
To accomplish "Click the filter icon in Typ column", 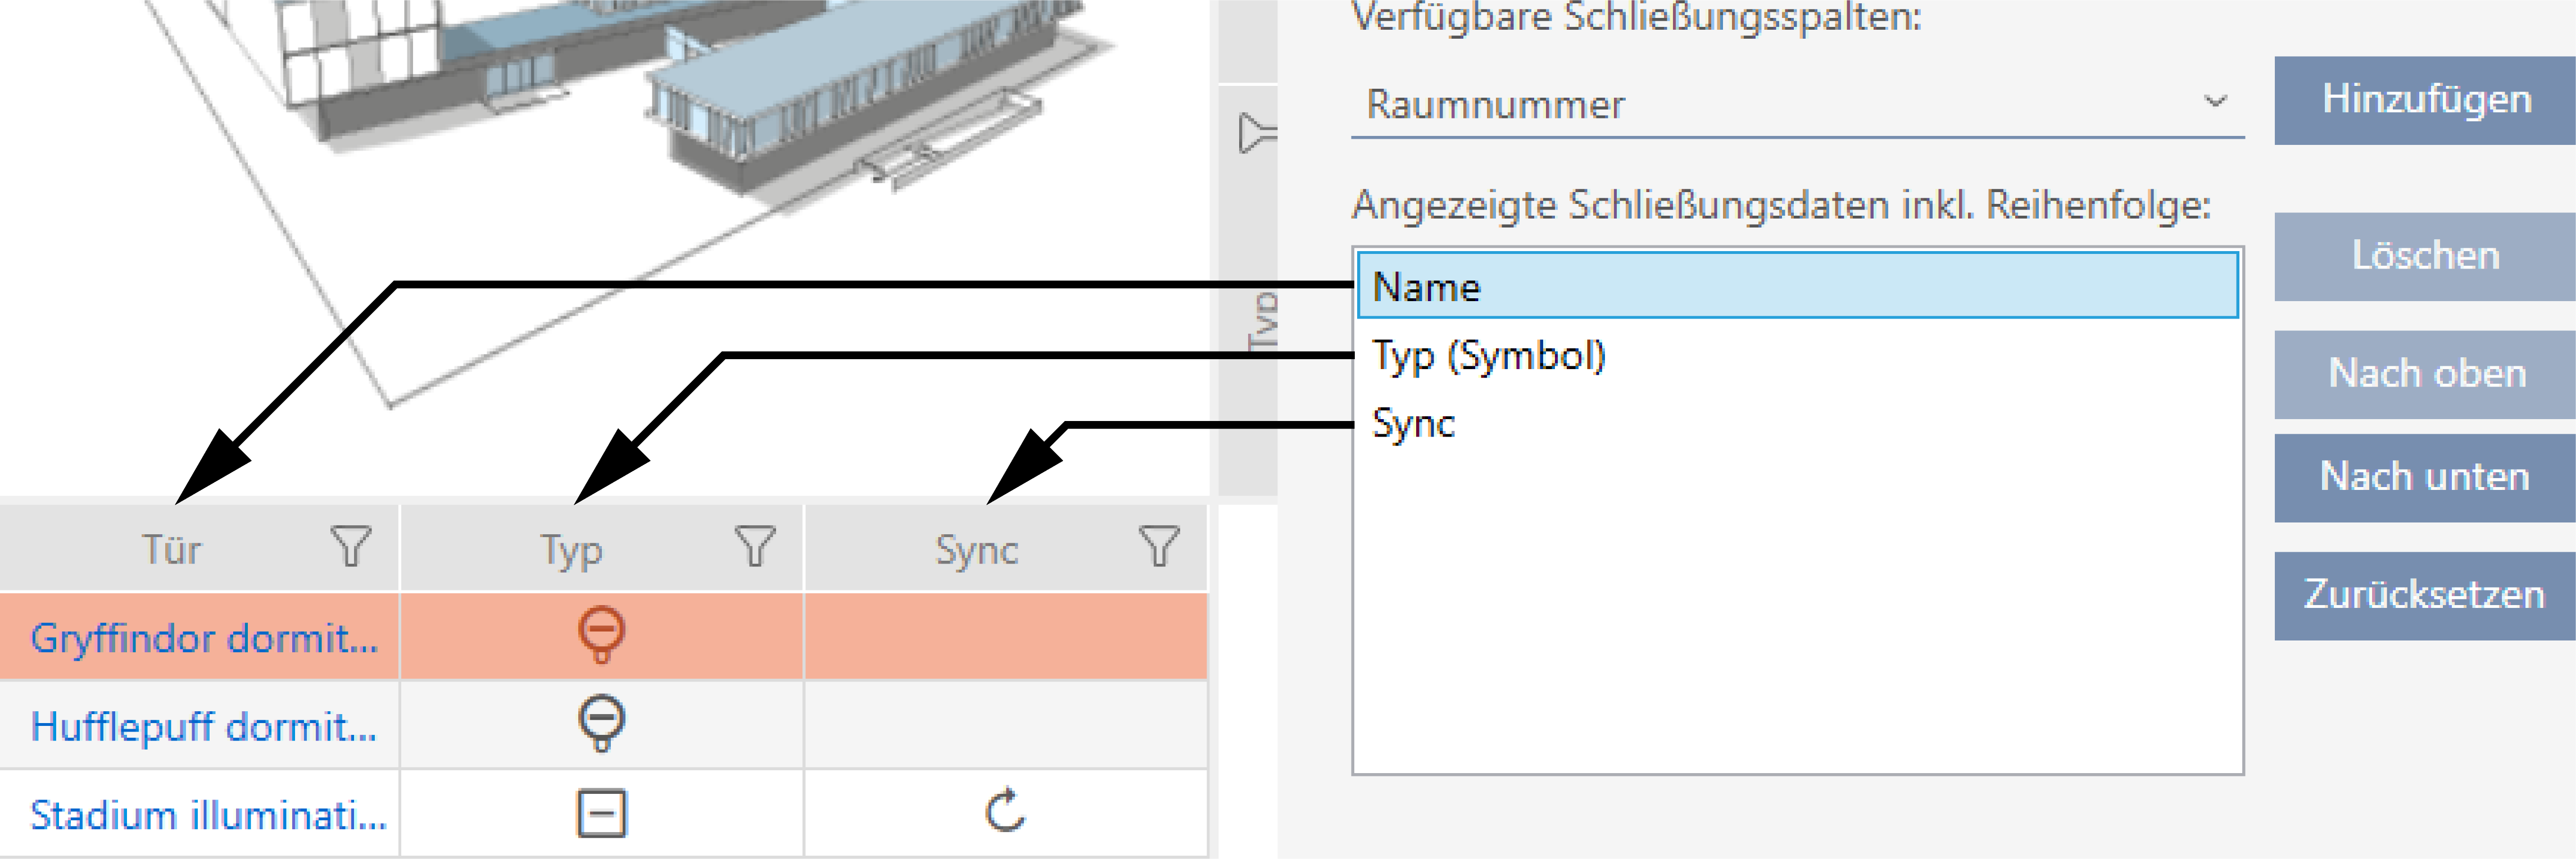I will (754, 547).
